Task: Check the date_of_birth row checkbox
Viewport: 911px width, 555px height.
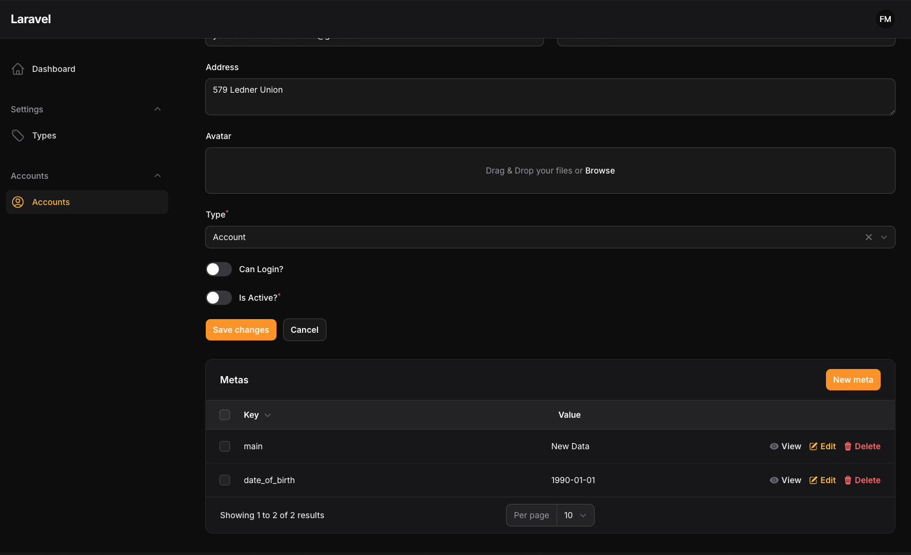Action: click(x=225, y=480)
